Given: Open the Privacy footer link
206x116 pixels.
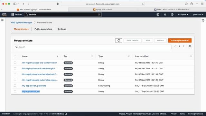Looking at the screenshot, I should (173, 114).
